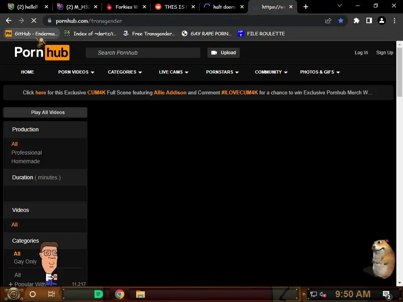Screen dimensions: 403x302
Task: Click the Cortana circle on taskbar
Action: [x=33, y=294]
